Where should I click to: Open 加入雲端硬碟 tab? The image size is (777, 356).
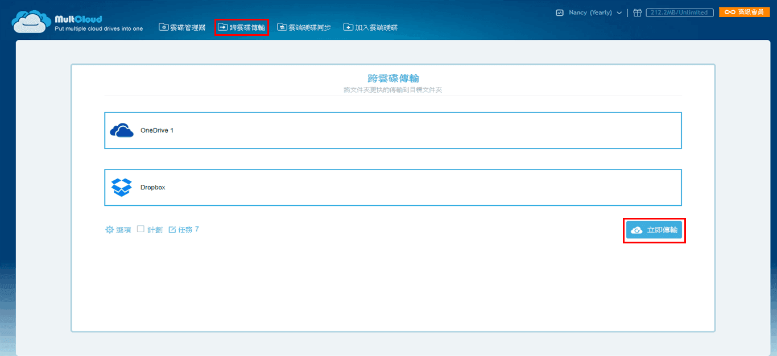[x=370, y=27]
